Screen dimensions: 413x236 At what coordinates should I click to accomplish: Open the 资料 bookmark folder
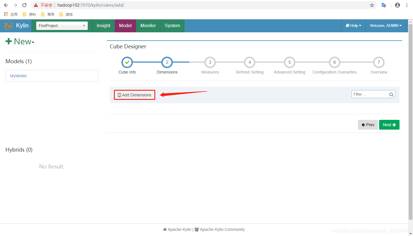coord(29,14)
